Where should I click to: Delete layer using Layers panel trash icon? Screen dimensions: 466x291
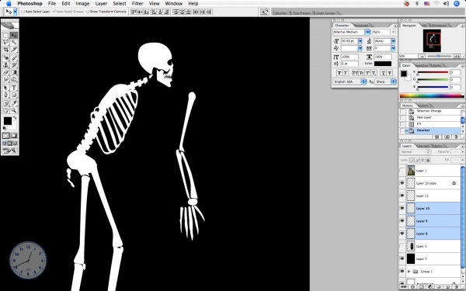pos(456,287)
